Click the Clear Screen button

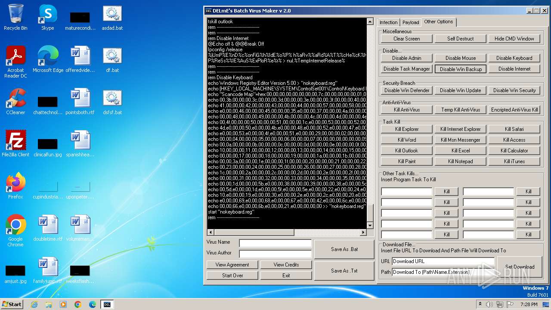(x=406, y=39)
